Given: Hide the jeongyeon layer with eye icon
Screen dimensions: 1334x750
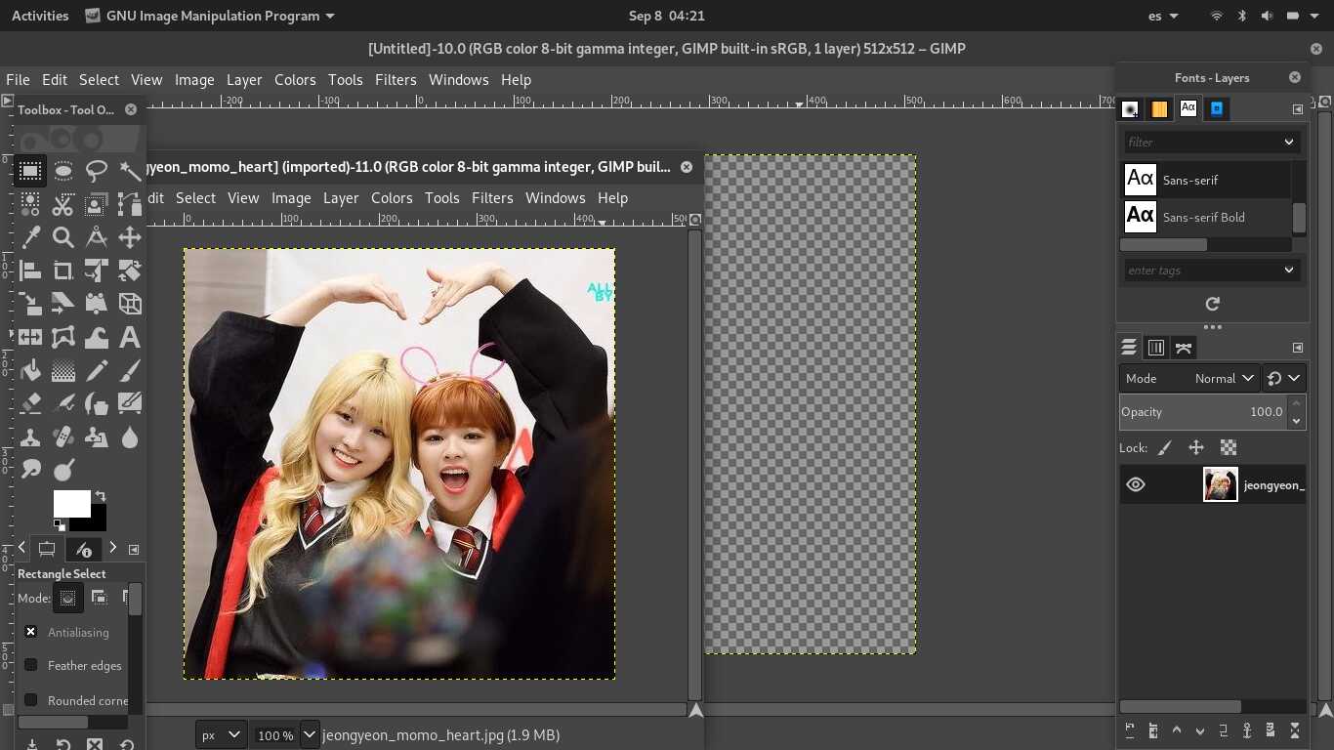Looking at the screenshot, I should [x=1136, y=484].
